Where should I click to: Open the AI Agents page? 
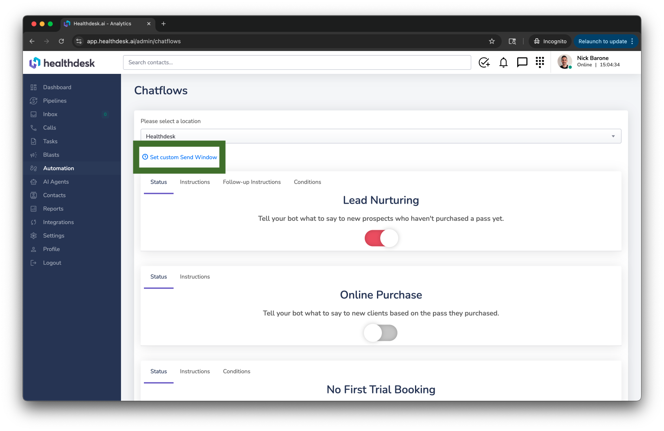click(56, 182)
